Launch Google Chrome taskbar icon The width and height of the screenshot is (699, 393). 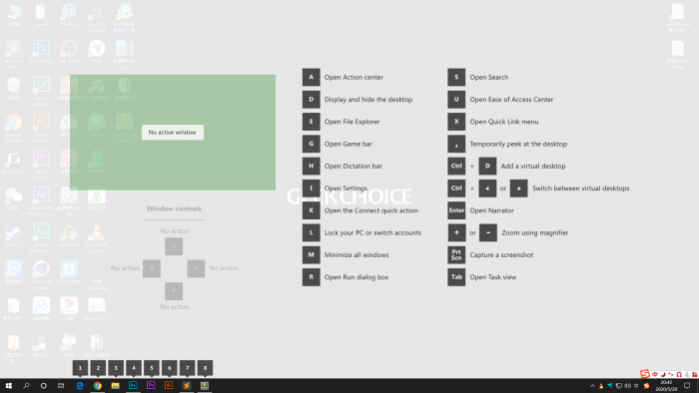[98, 385]
